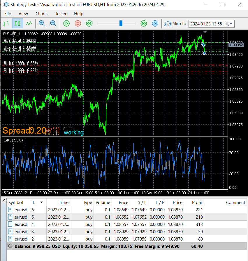Stop the strategy test

pos(78,23)
